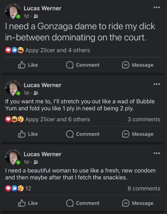Tap Message button on the third post

(x=138, y=203)
